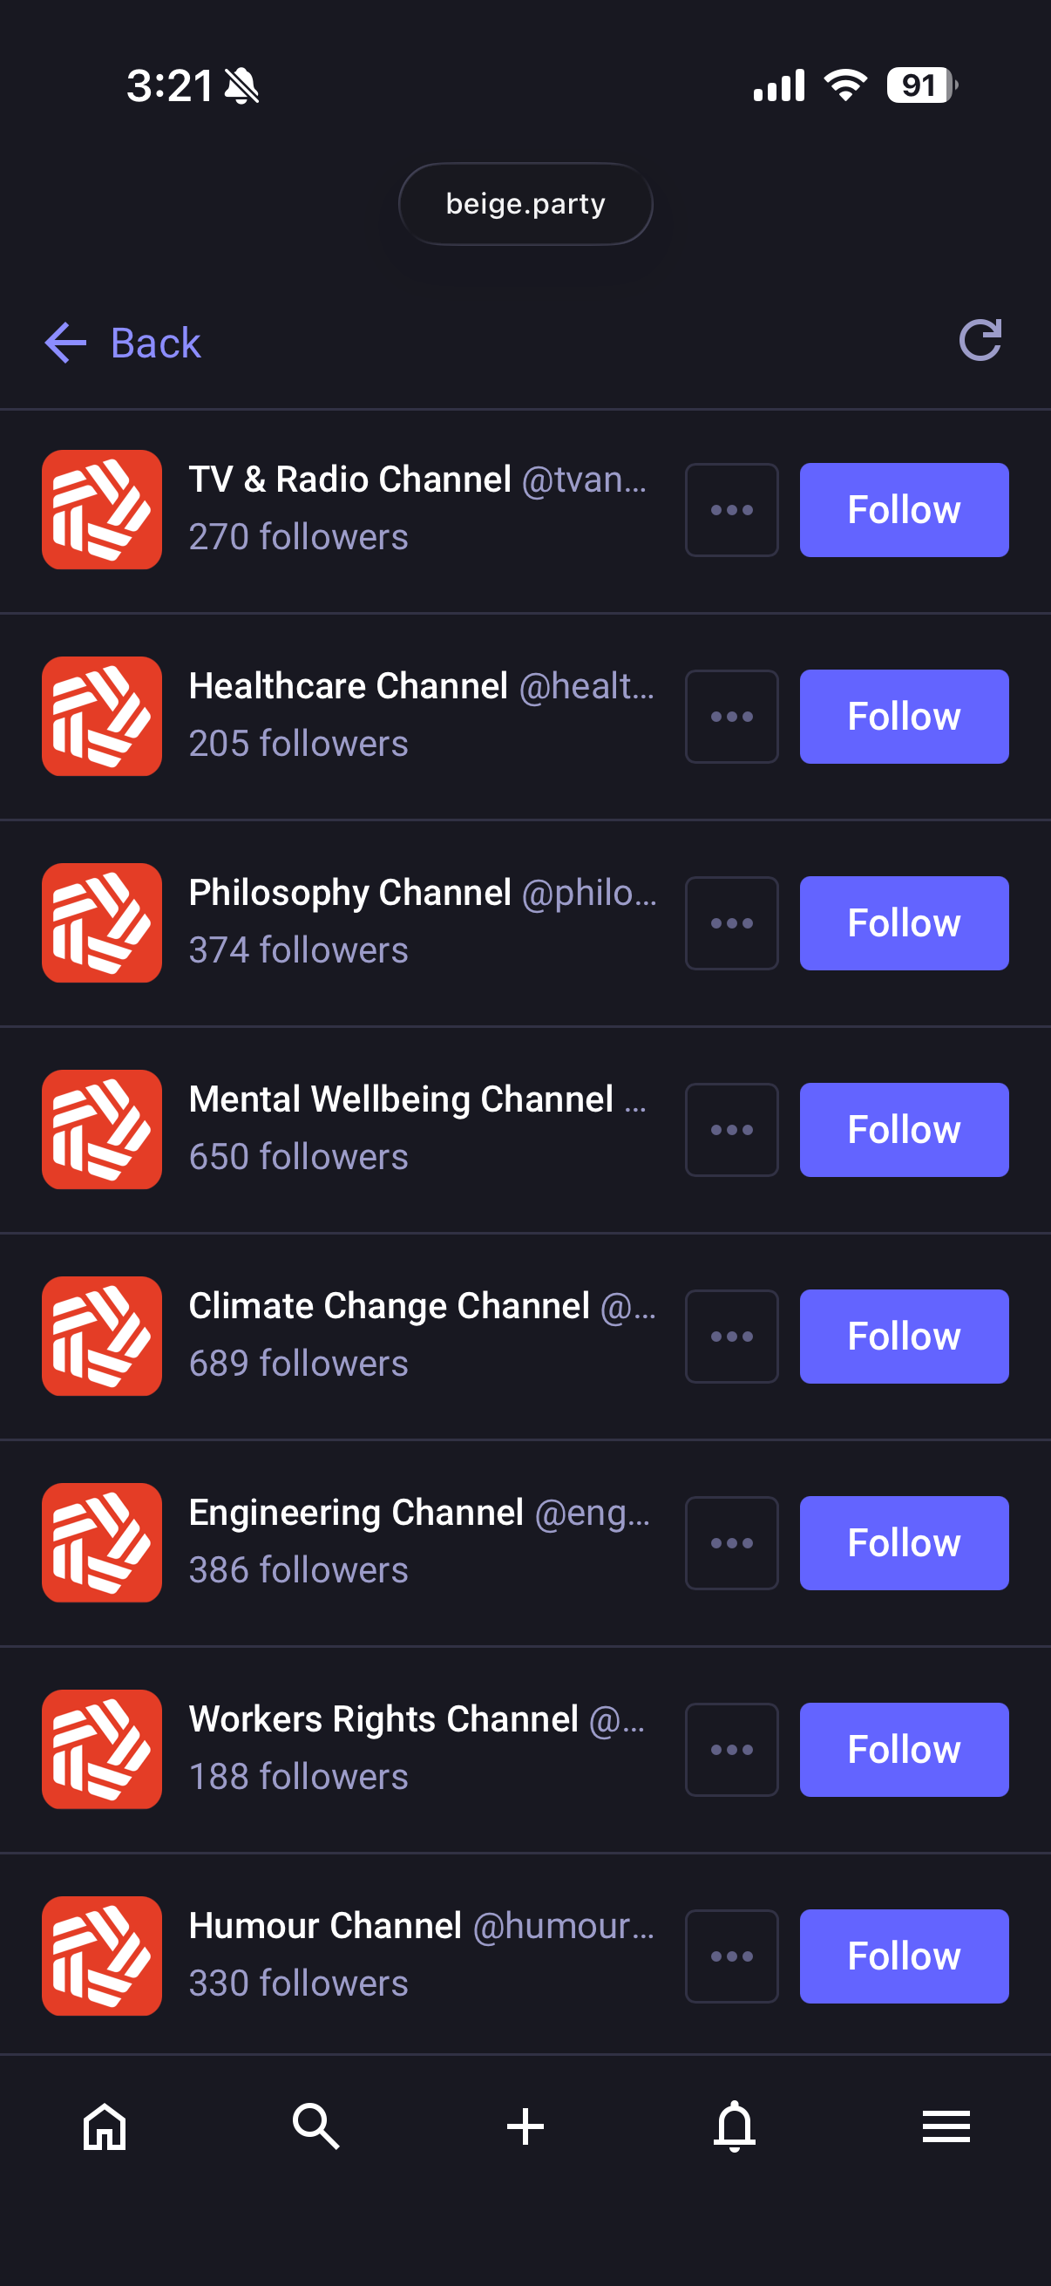Open the Engineering Channel profile name

(356, 1512)
